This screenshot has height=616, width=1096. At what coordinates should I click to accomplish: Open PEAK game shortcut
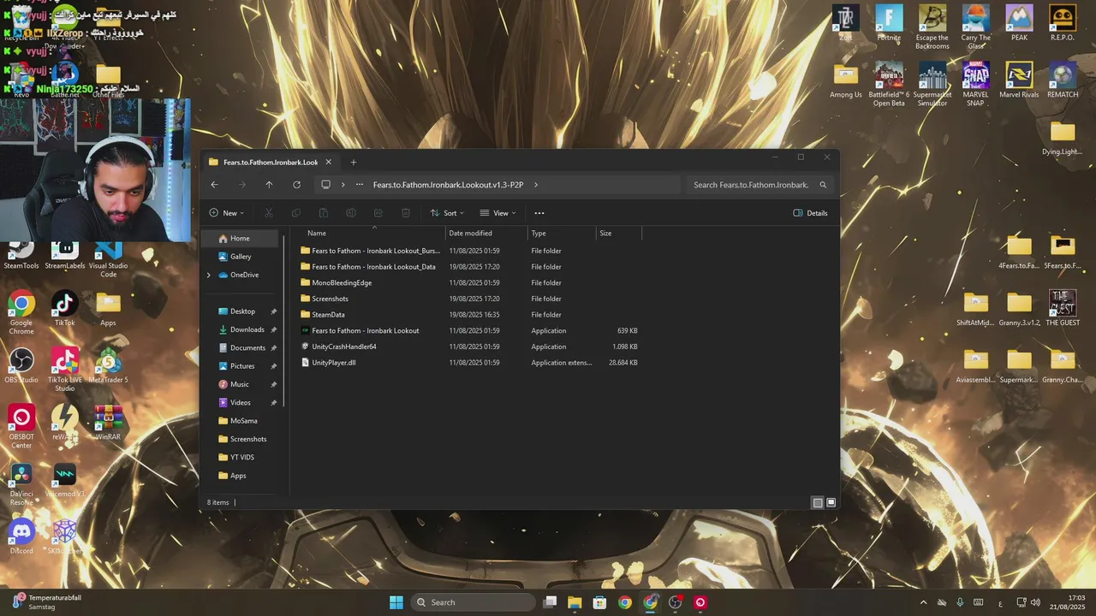[1019, 23]
